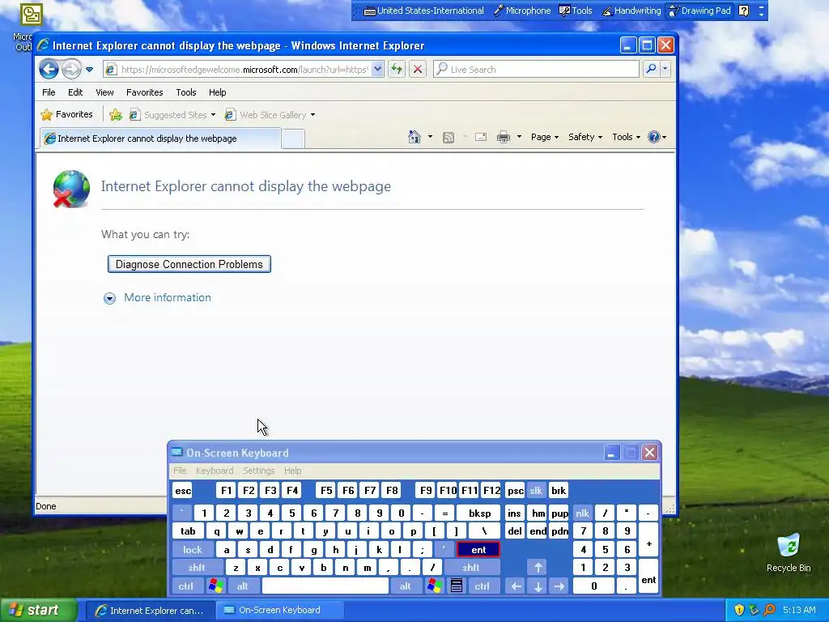Run search with the magnifier button
Screen dimensions: 829x622
pos(652,70)
